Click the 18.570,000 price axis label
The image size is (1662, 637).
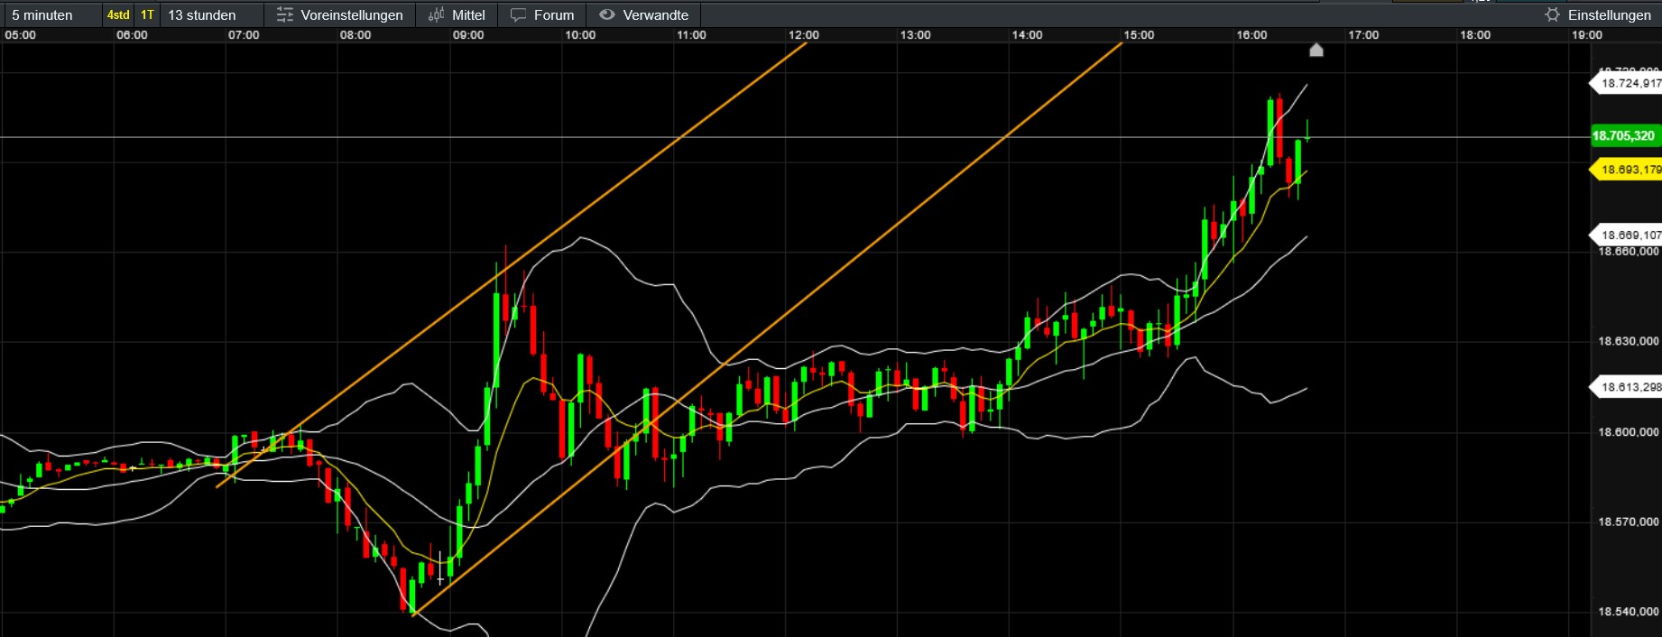point(1629,522)
